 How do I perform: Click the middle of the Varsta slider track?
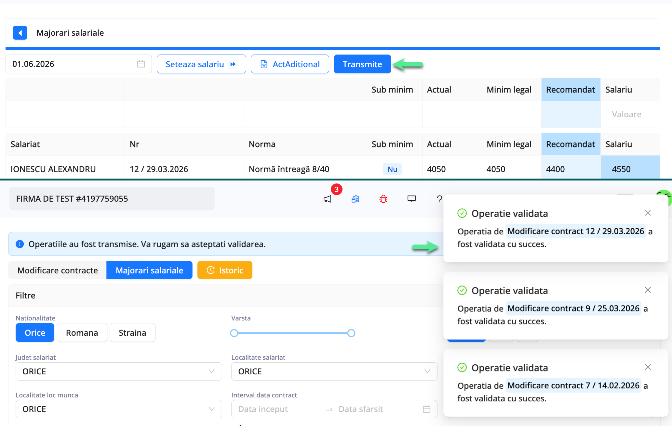pyautogui.click(x=293, y=333)
